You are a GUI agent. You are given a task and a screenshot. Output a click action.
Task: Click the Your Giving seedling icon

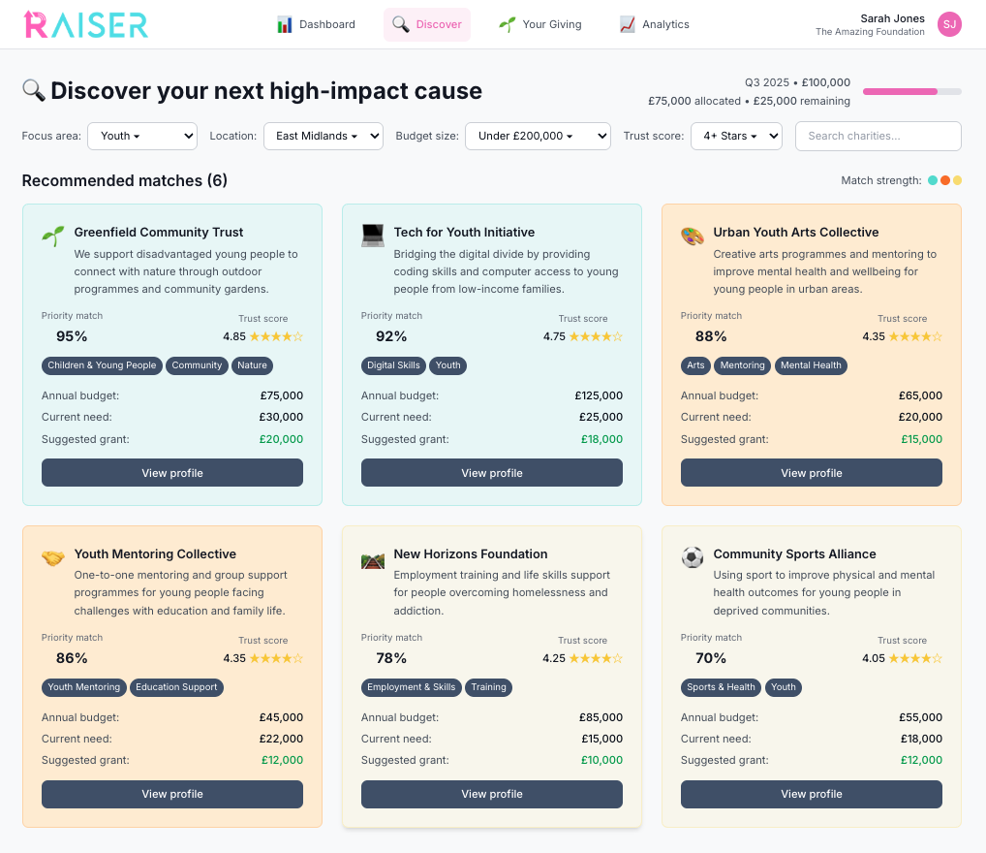[507, 24]
